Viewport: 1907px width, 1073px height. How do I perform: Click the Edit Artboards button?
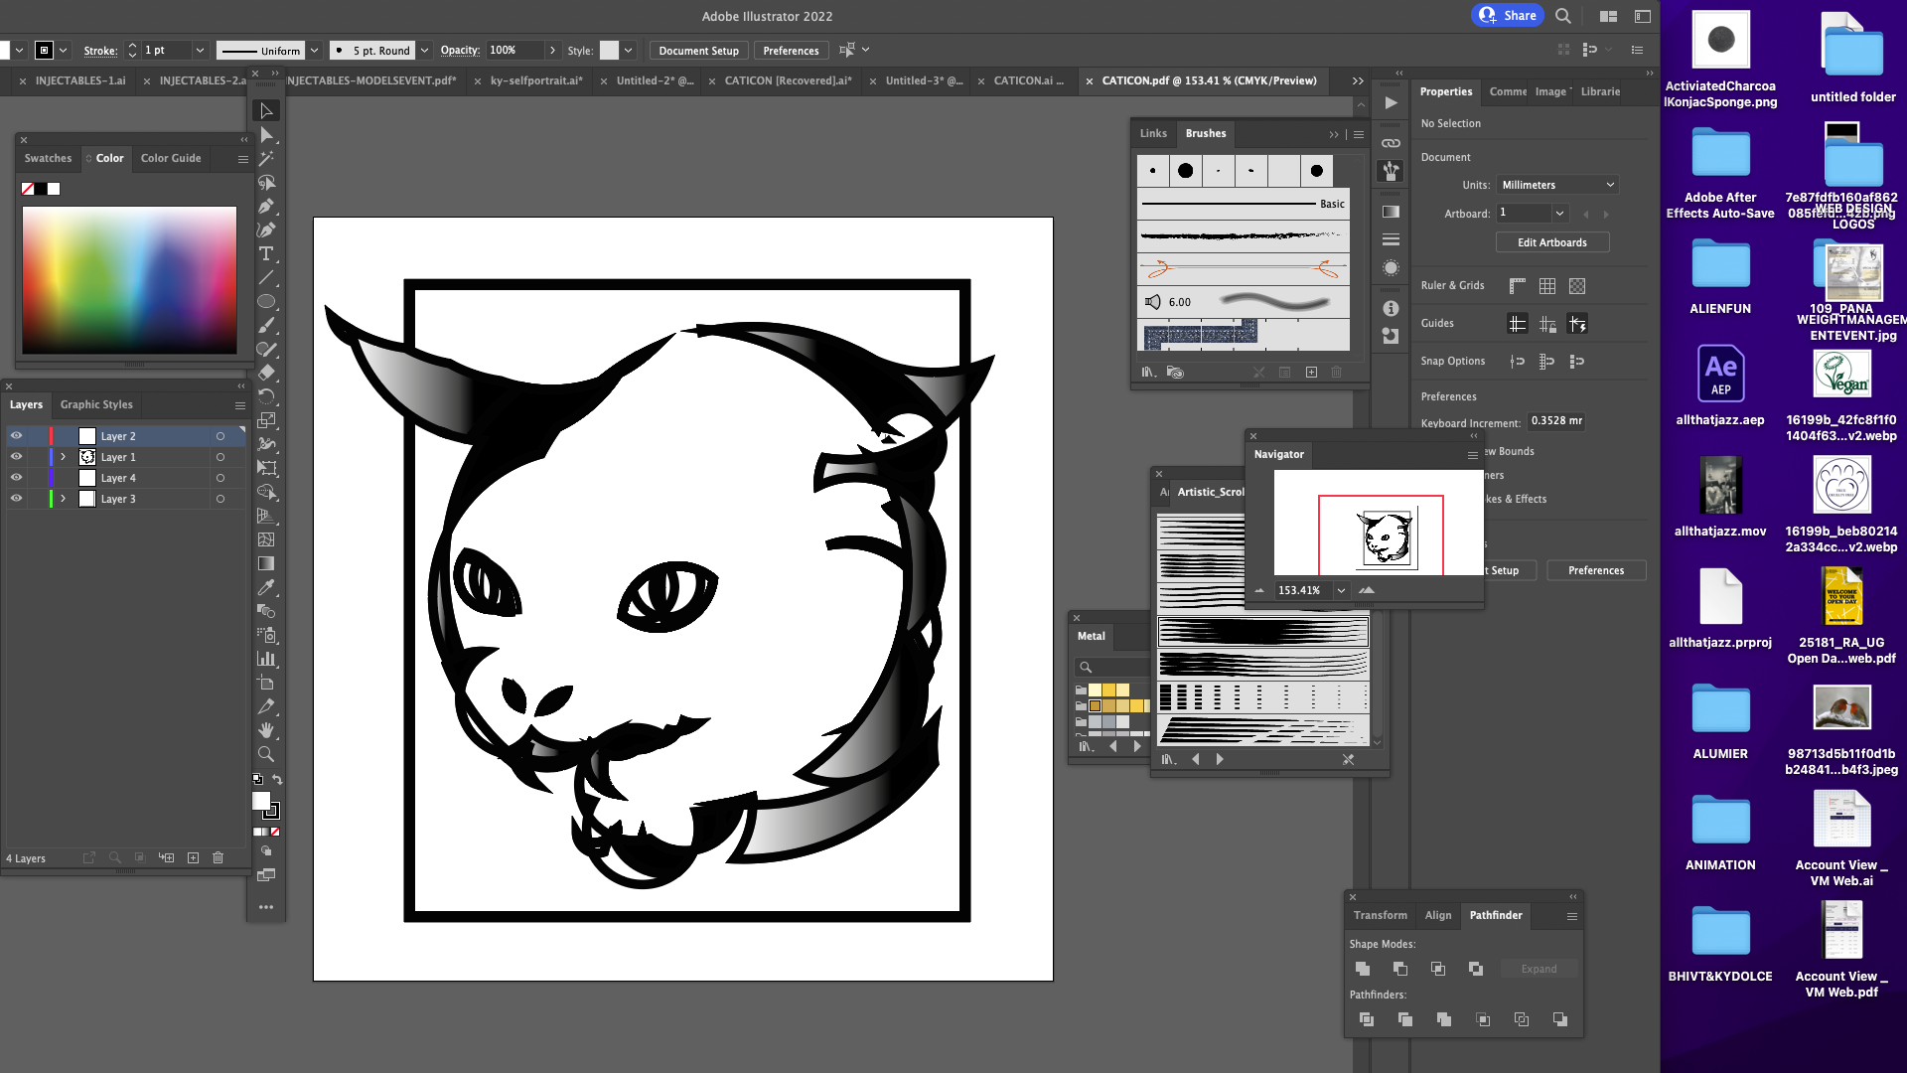(1552, 242)
